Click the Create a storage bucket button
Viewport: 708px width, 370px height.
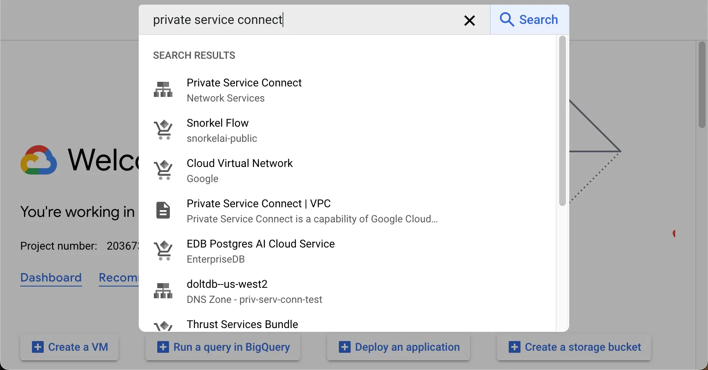574,347
